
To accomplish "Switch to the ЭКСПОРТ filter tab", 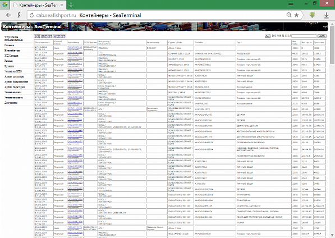I will 59,36.
